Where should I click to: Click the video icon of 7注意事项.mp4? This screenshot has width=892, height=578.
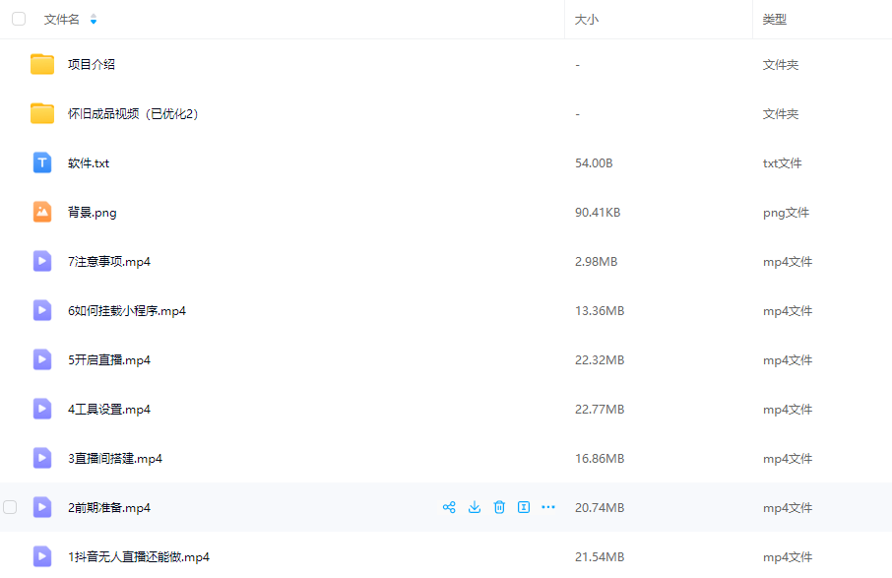(42, 261)
